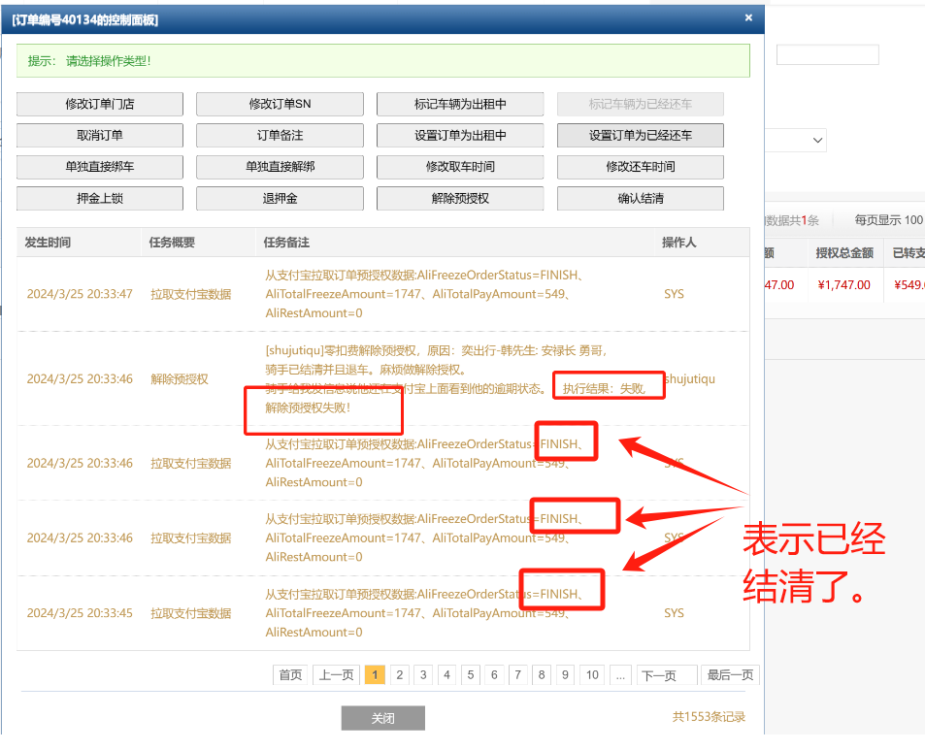
Task: Click the 修改订单SN button
Action: 280,104
